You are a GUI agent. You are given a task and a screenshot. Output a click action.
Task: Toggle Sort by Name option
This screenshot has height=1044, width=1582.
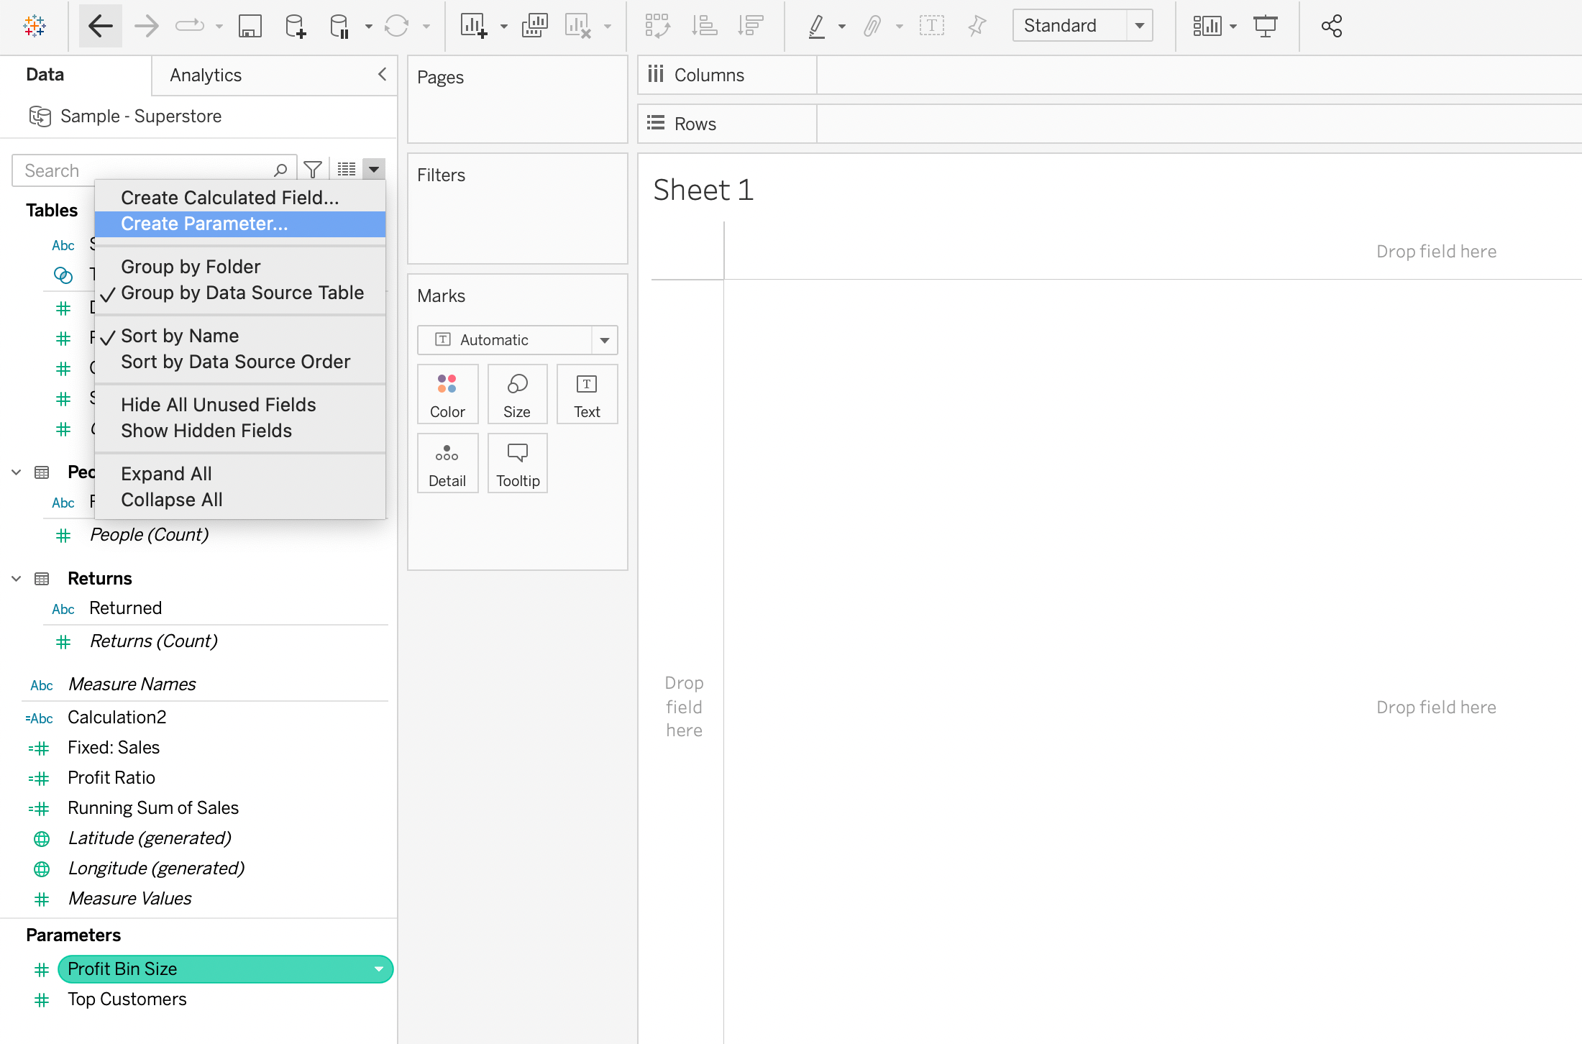click(179, 336)
